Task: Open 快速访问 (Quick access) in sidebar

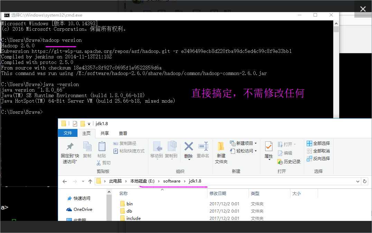Action: [79, 198]
